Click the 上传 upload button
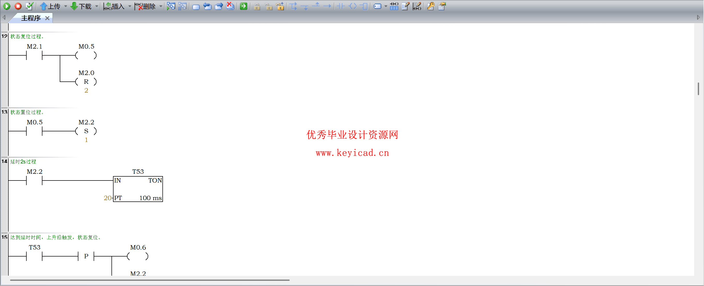This screenshot has width=704, height=286. (x=50, y=6)
